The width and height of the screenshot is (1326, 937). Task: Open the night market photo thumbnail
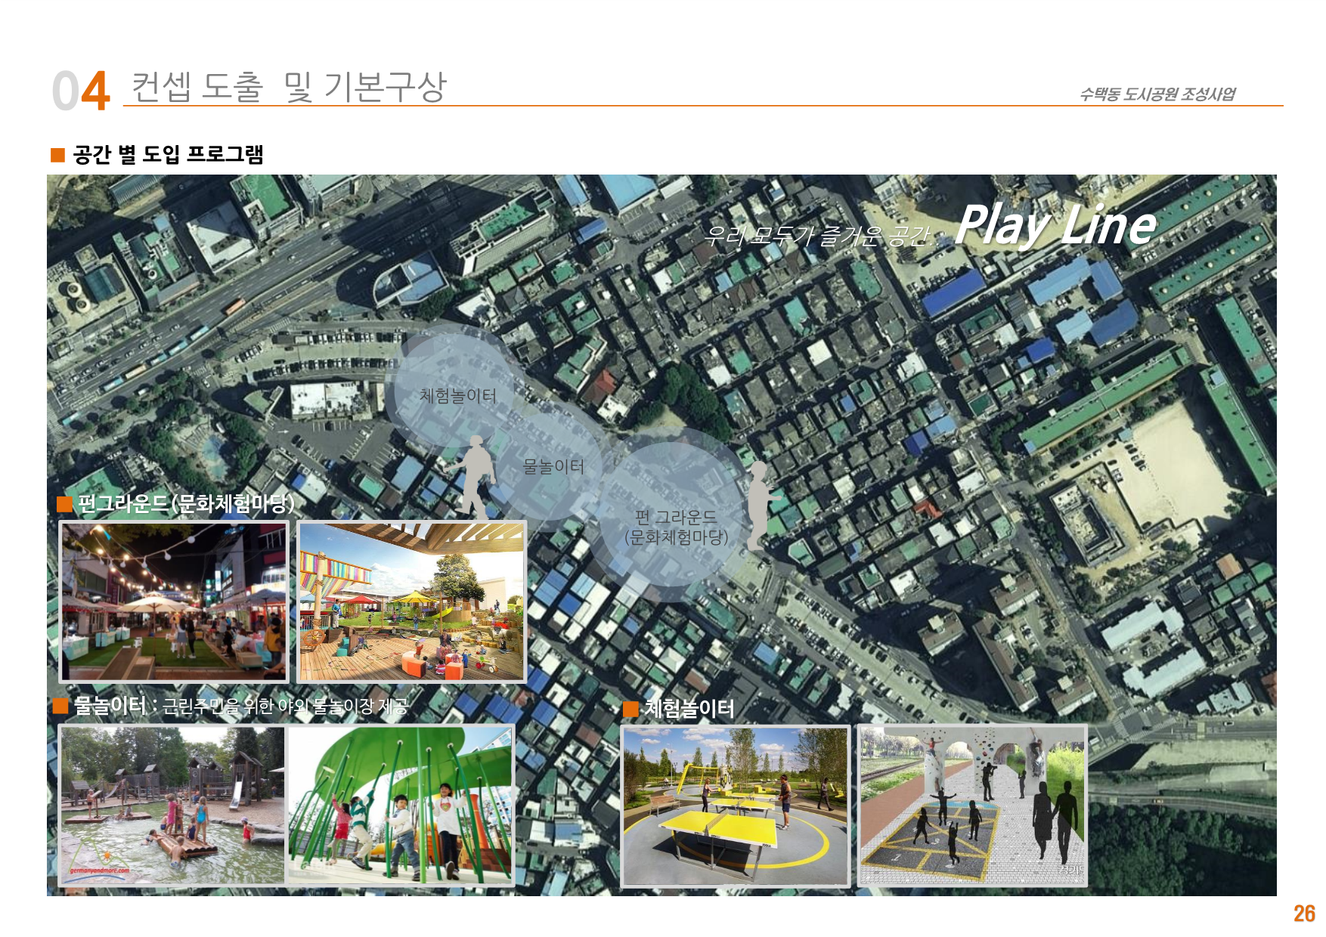pos(174,601)
